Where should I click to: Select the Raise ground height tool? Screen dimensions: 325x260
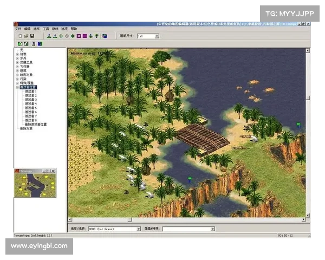(49, 36)
